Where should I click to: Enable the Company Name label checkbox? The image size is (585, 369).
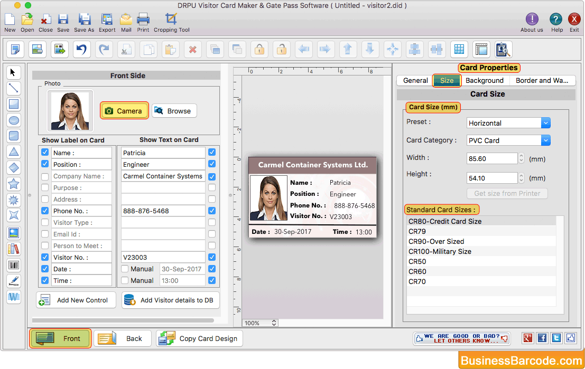tap(45, 176)
